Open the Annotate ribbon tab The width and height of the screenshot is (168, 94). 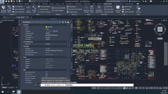tap(20, 4)
